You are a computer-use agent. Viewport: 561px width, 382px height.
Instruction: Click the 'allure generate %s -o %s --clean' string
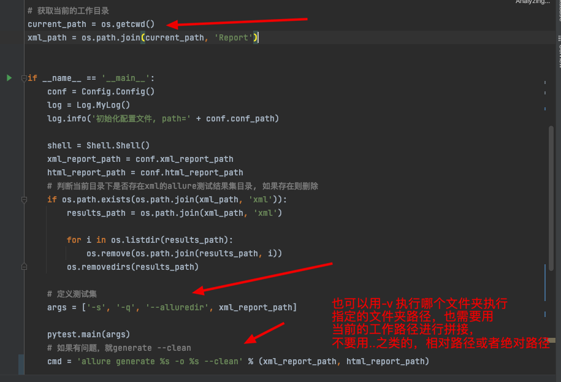[x=159, y=362]
